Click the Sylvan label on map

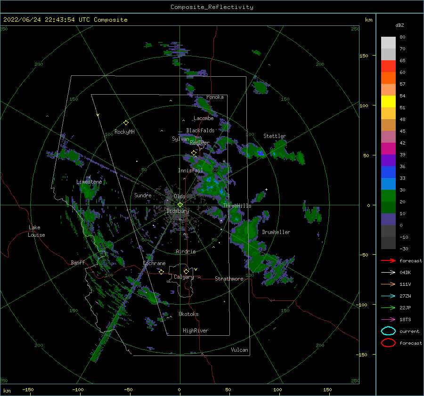coord(180,139)
